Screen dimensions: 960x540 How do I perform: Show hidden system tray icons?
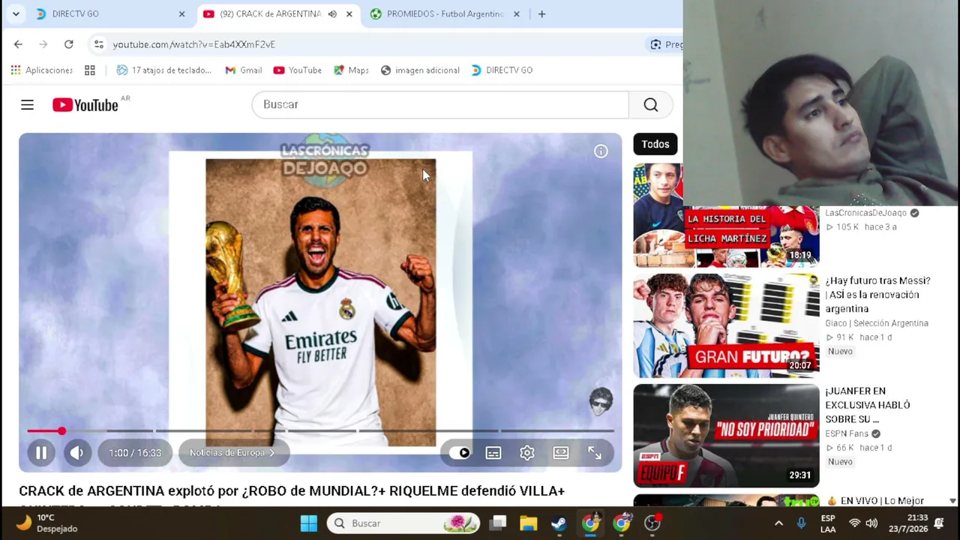pos(778,523)
